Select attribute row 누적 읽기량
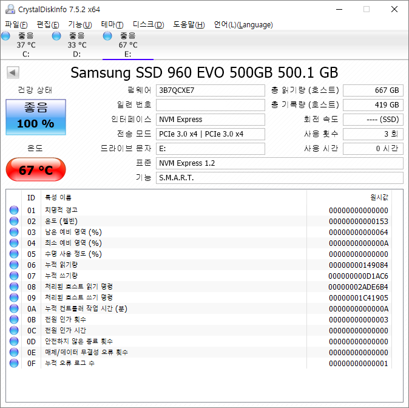Screen dimensions: 409x408 click(199, 265)
